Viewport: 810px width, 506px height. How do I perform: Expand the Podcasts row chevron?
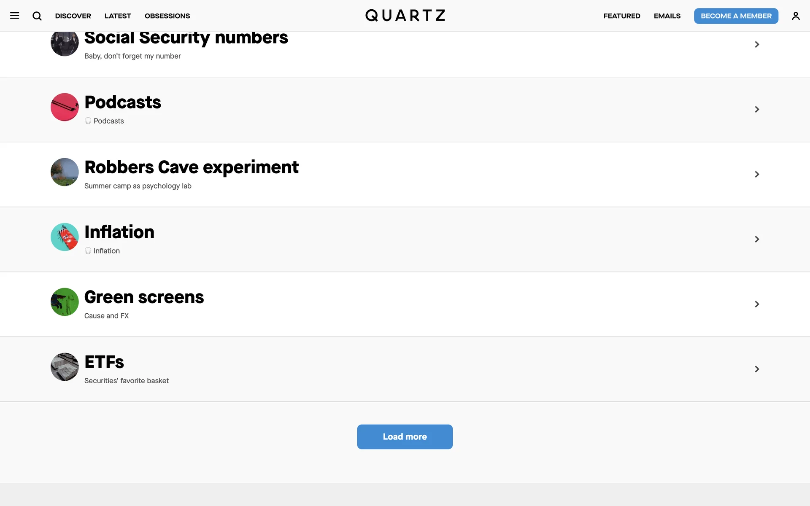point(757,110)
